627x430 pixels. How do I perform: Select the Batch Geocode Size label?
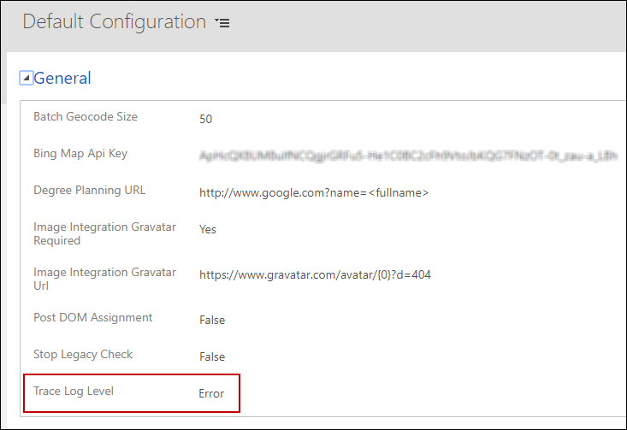(85, 116)
